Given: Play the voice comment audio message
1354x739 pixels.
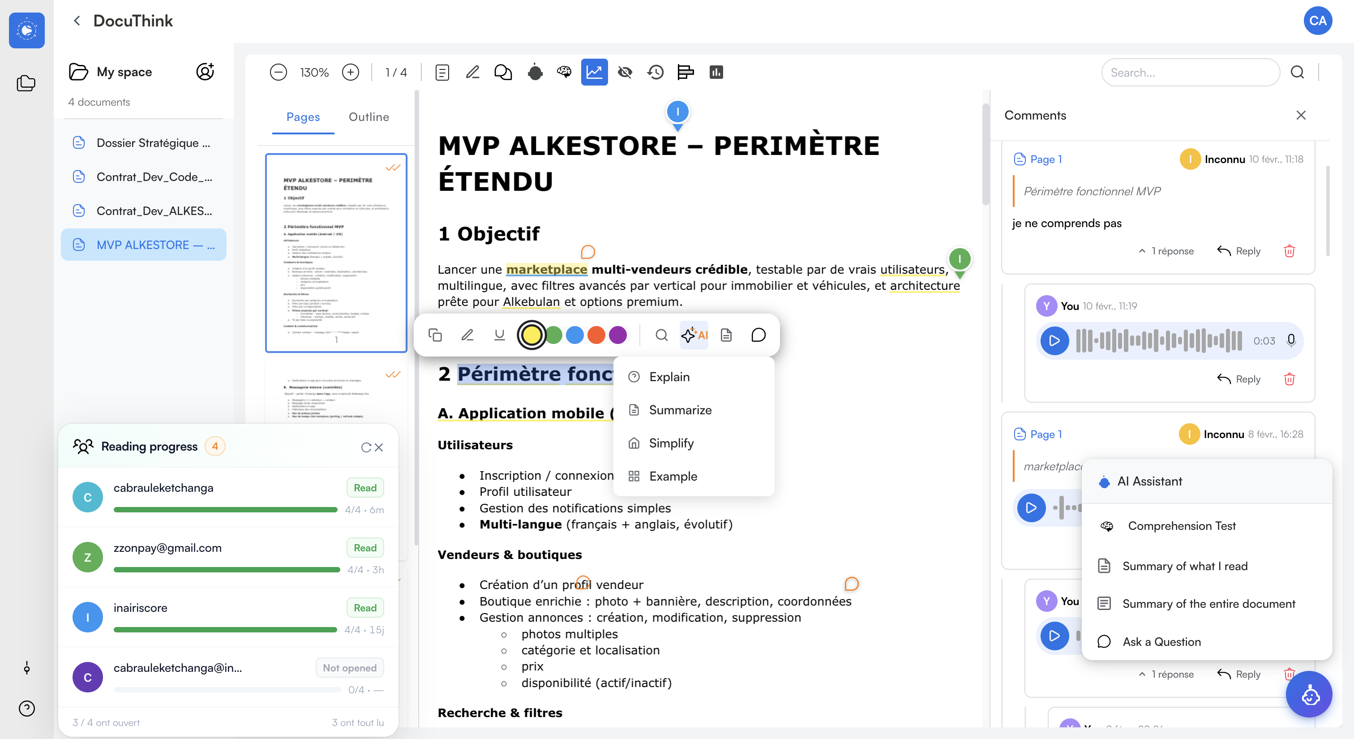Looking at the screenshot, I should 1054,340.
